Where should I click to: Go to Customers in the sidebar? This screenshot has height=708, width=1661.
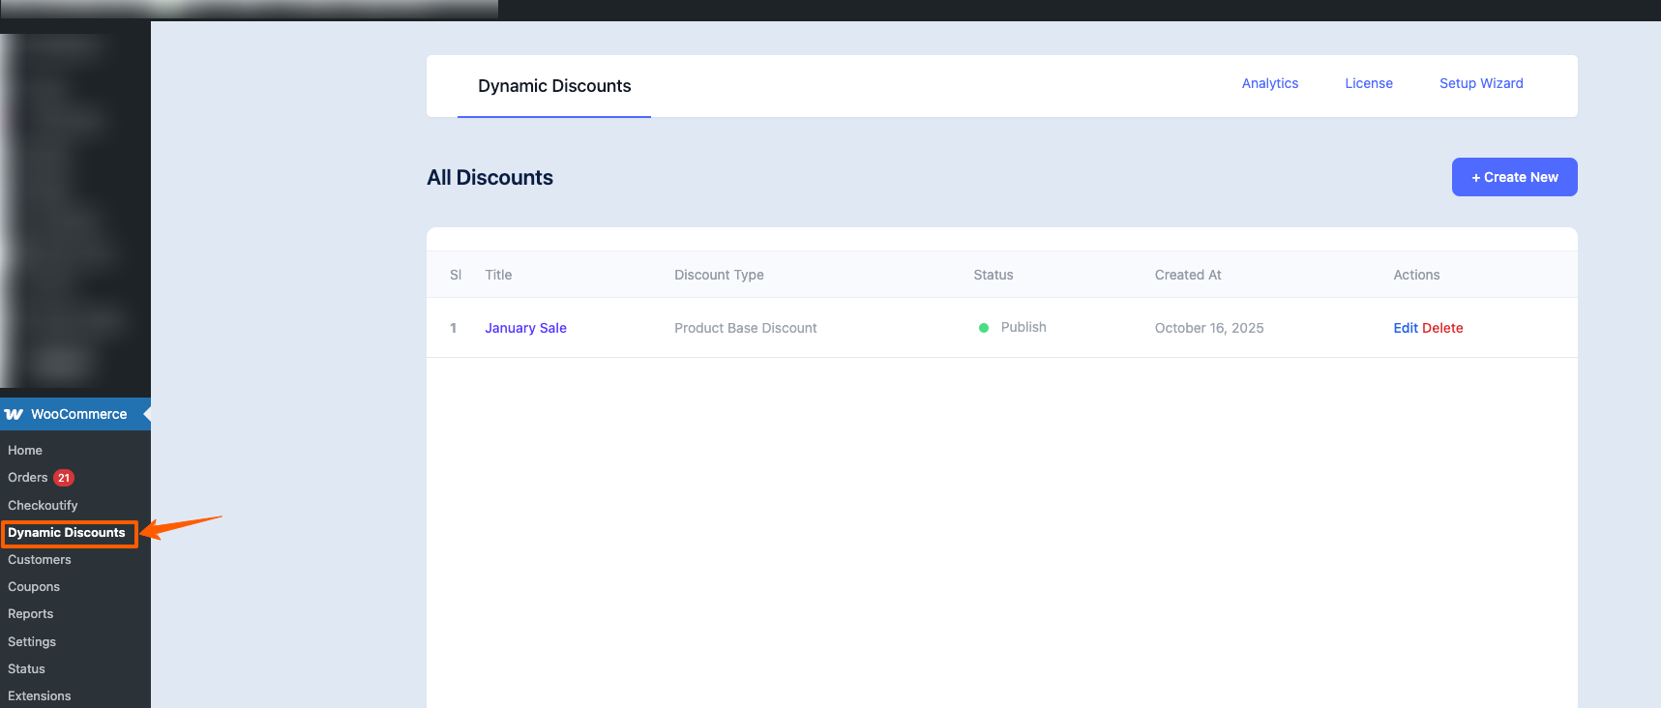click(x=40, y=560)
